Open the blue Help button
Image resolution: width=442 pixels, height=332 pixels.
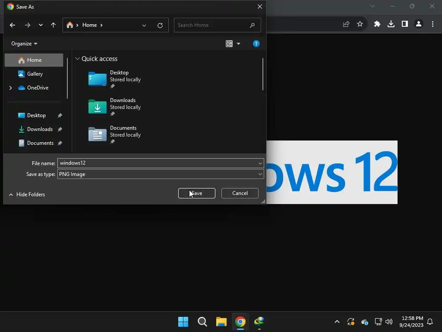click(x=256, y=44)
